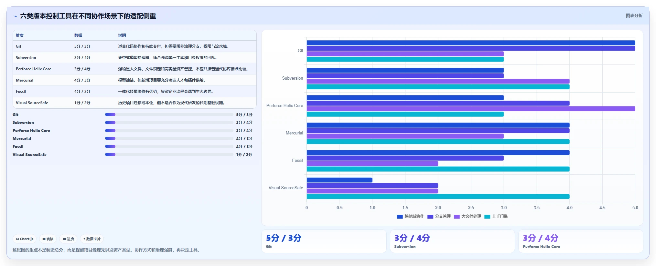This screenshot has height=266, width=656.
Task: Click the Chart.js chip
Action: [25, 239]
